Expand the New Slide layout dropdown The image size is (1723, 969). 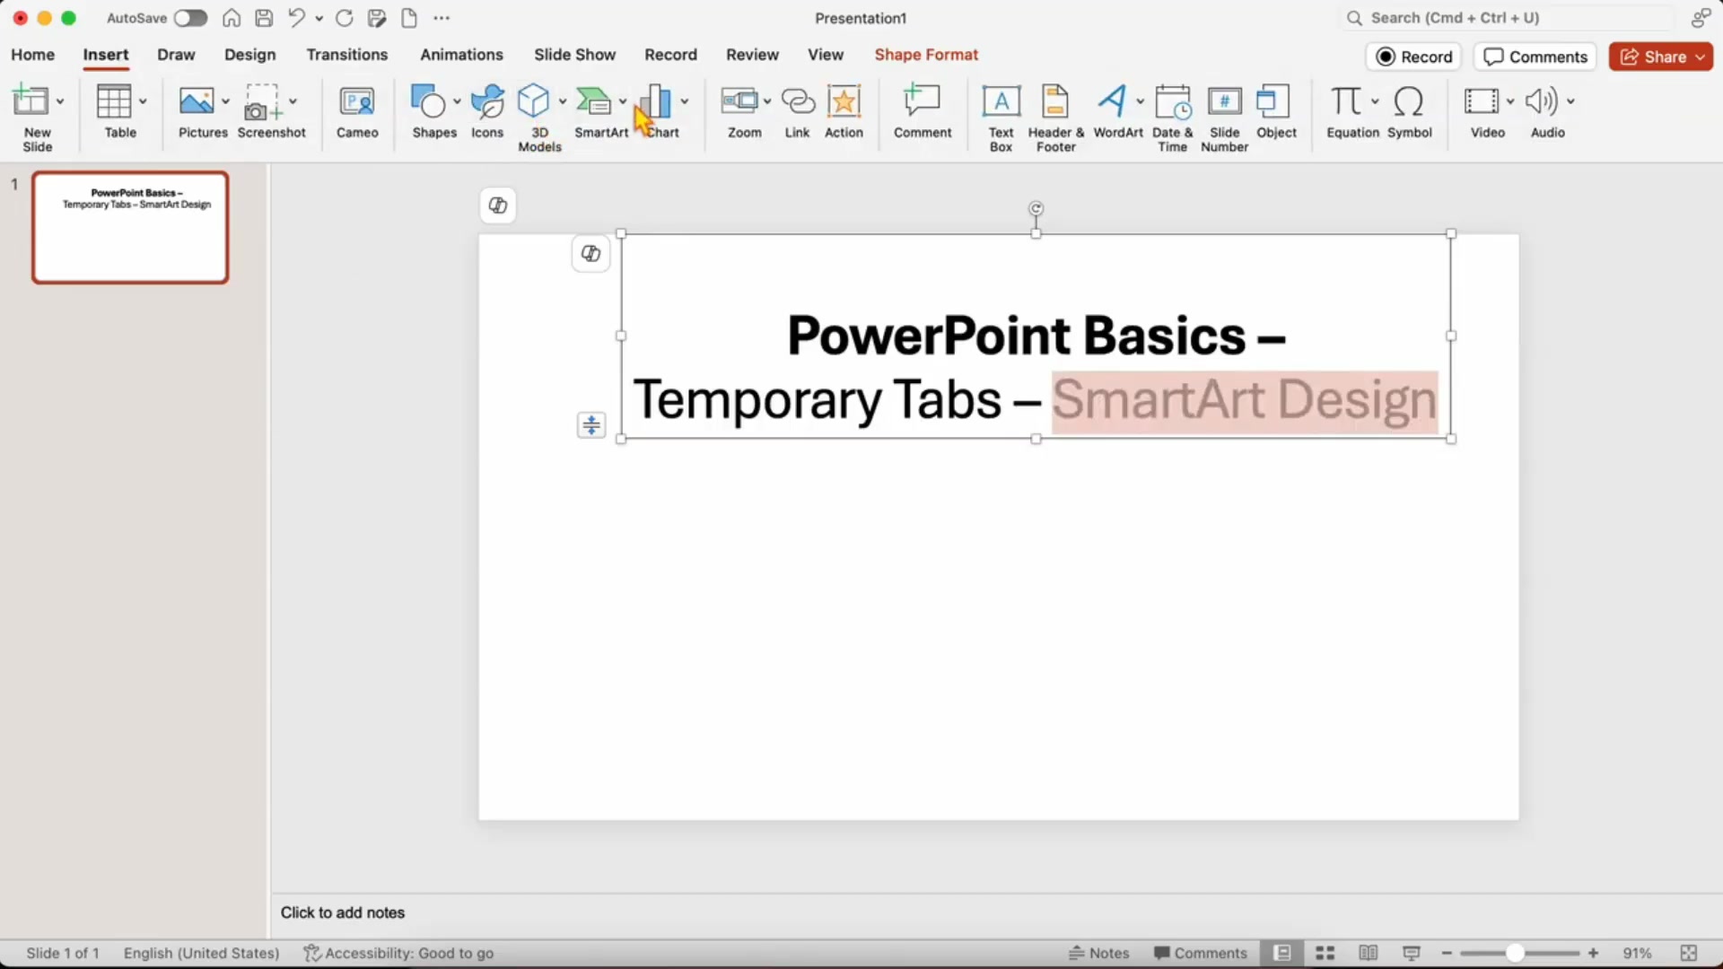pyautogui.click(x=60, y=101)
